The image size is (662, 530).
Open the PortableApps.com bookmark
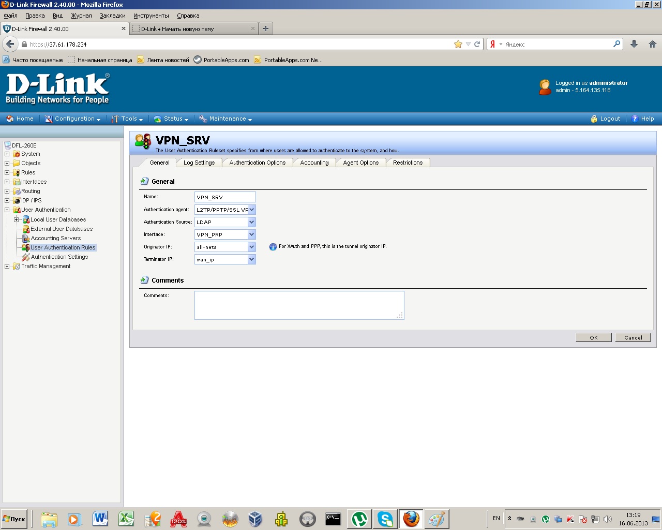pyautogui.click(x=221, y=60)
